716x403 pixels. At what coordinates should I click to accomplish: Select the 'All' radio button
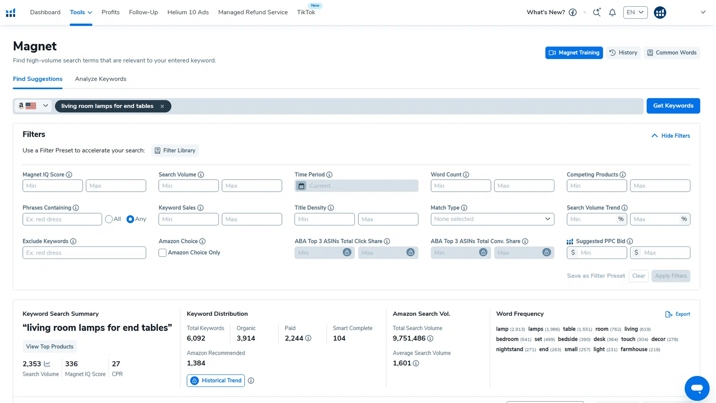109,219
